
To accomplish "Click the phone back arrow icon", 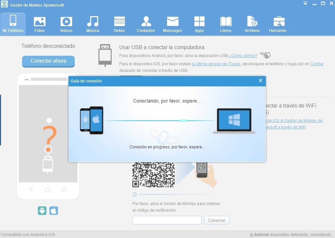I will (x=31, y=190).
